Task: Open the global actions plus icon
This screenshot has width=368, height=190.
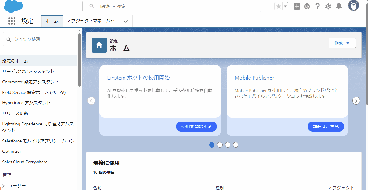Action: point(297,6)
